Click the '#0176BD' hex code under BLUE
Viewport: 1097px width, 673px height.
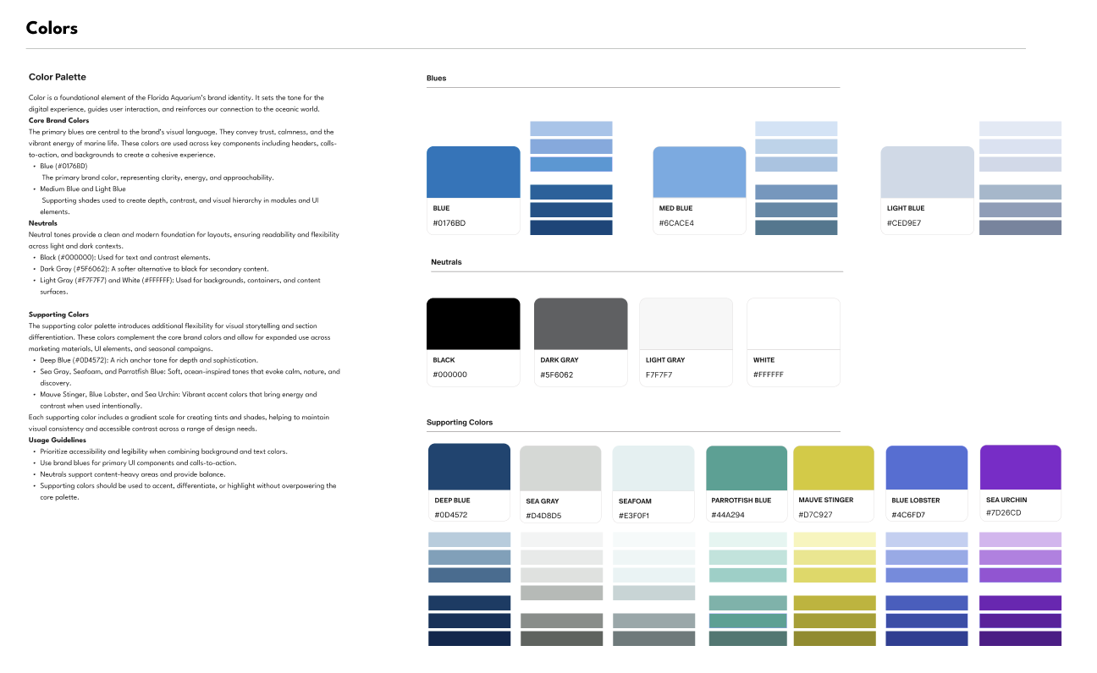(x=449, y=223)
